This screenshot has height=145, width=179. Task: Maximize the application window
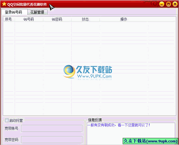pyautogui.click(x=168, y=4)
